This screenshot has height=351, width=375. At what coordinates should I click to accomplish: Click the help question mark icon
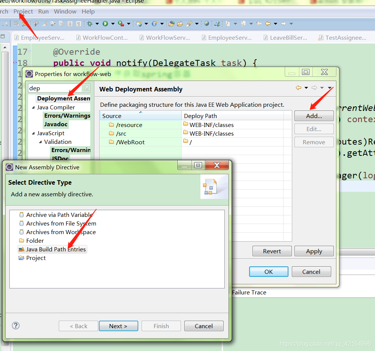(x=16, y=326)
